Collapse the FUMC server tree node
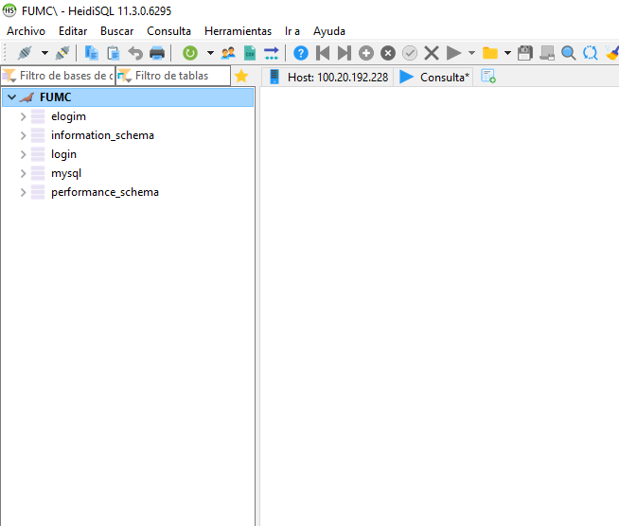The width and height of the screenshot is (619, 526). [x=11, y=97]
